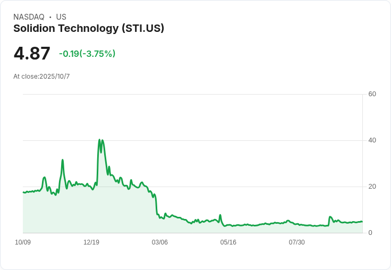
Task: Click the 60 y-axis price label
Action: coord(372,94)
